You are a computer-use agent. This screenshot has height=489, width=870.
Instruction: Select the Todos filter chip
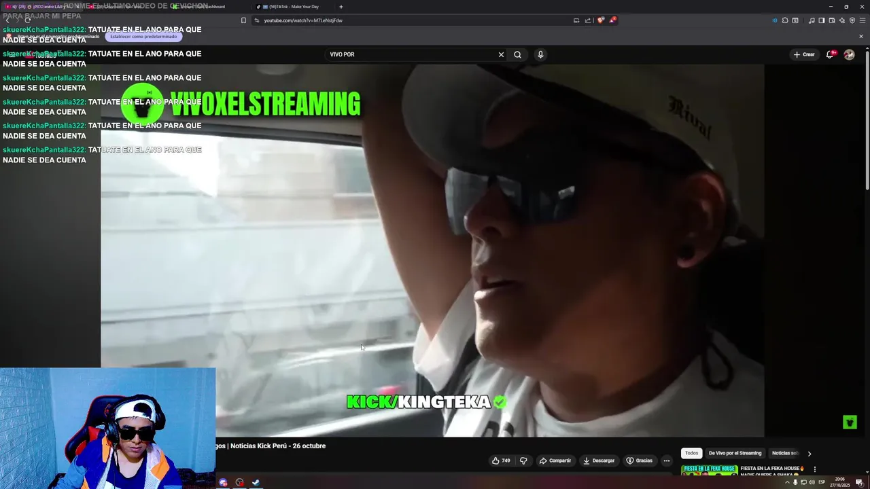pos(691,453)
